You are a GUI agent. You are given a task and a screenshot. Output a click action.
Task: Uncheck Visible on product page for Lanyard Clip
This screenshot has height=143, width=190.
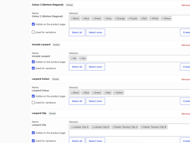click(33, 133)
